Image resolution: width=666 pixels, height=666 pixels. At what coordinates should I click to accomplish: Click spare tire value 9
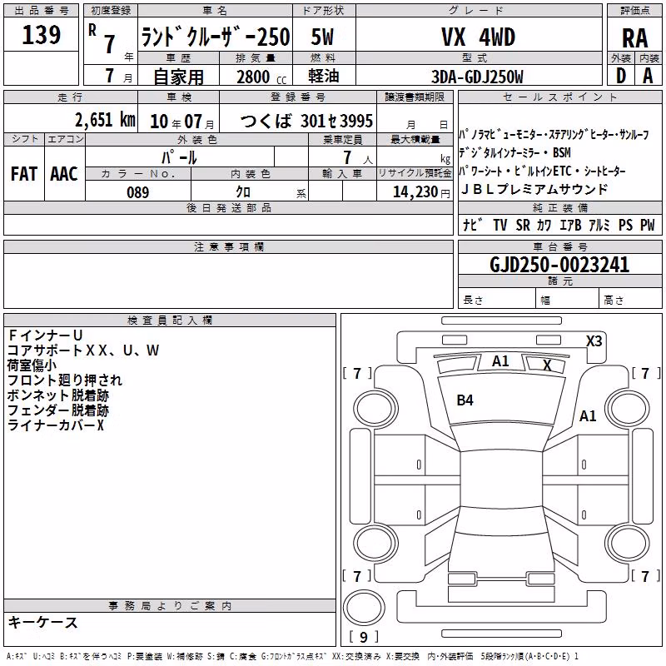point(364,637)
